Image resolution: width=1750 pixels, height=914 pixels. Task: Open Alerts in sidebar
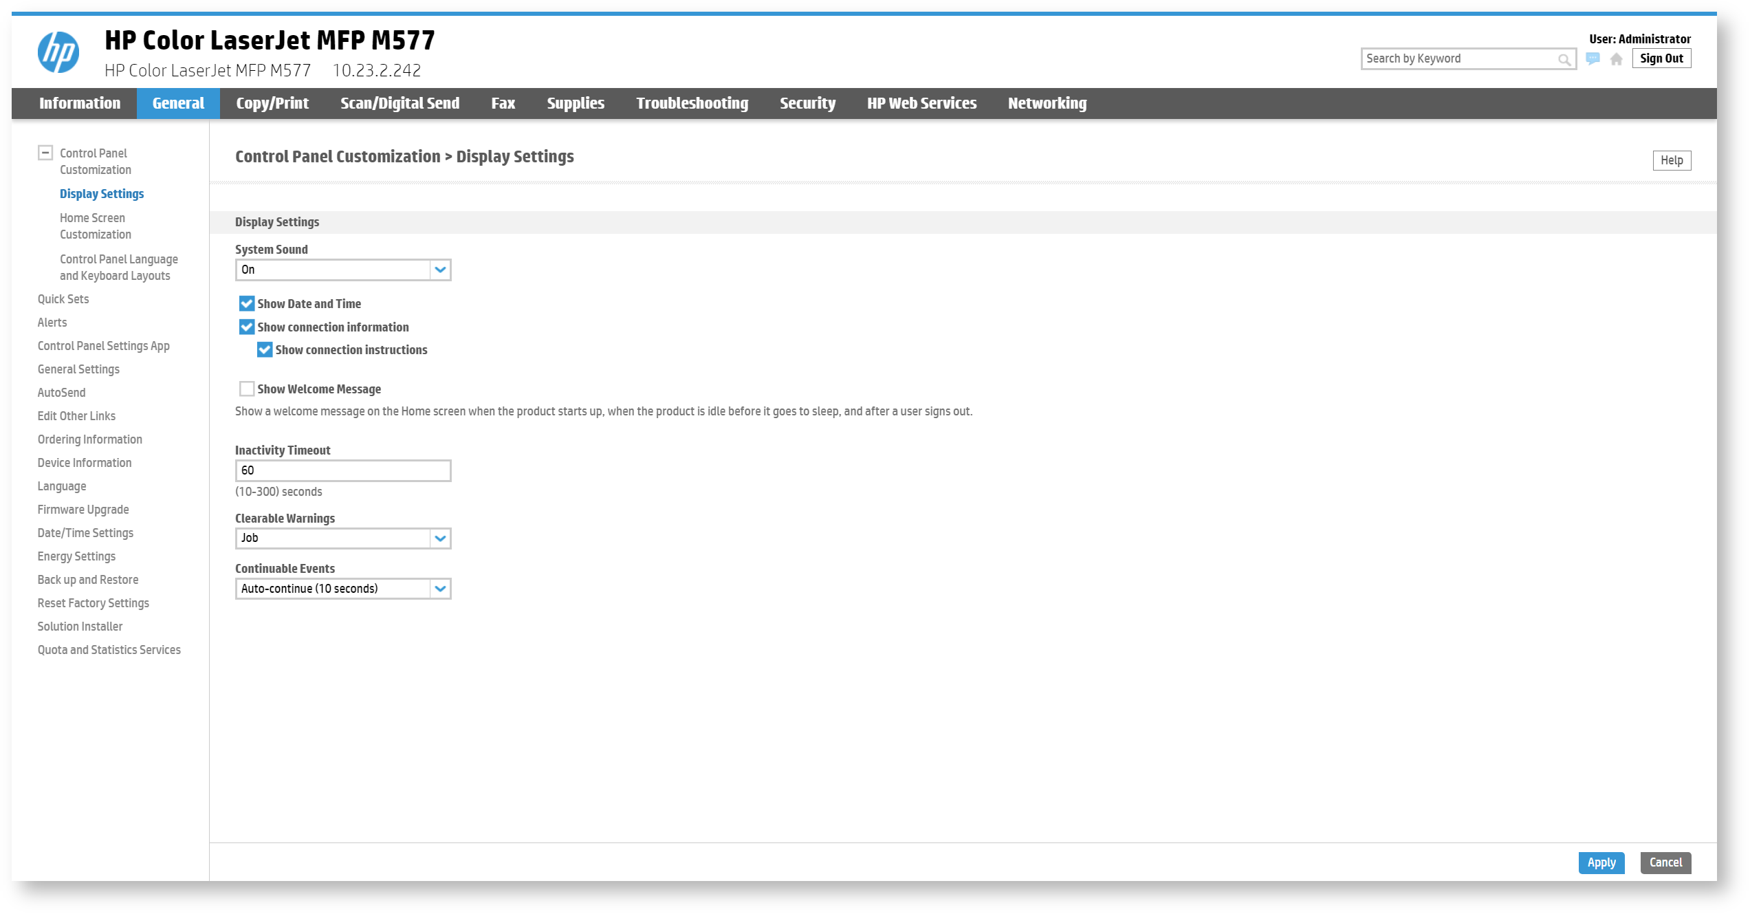tap(52, 323)
